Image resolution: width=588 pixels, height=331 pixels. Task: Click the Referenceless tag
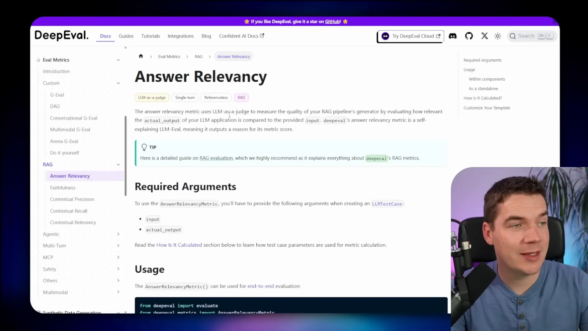coord(216,97)
